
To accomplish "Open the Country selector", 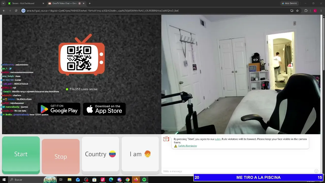I will point(100,154).
